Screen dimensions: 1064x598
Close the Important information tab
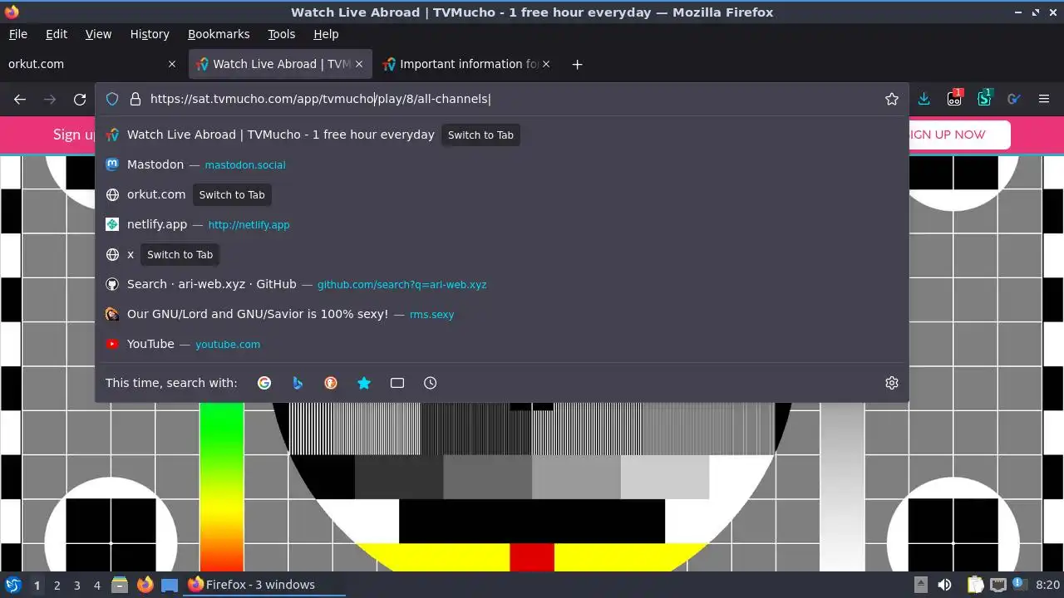click(x=546, y=64)
